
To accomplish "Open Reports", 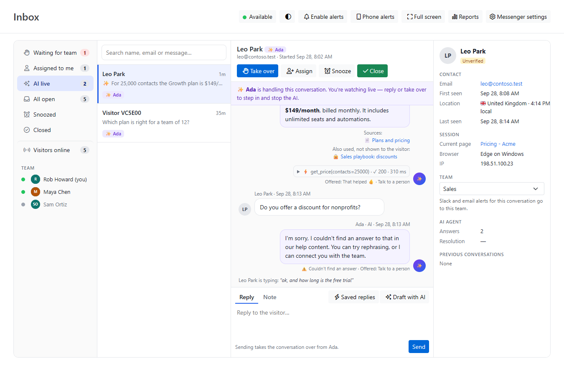I will pos(465,17).
